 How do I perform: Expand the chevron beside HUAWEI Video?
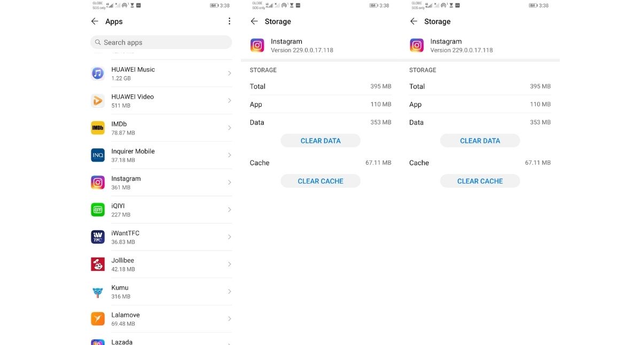coord(230,101)
